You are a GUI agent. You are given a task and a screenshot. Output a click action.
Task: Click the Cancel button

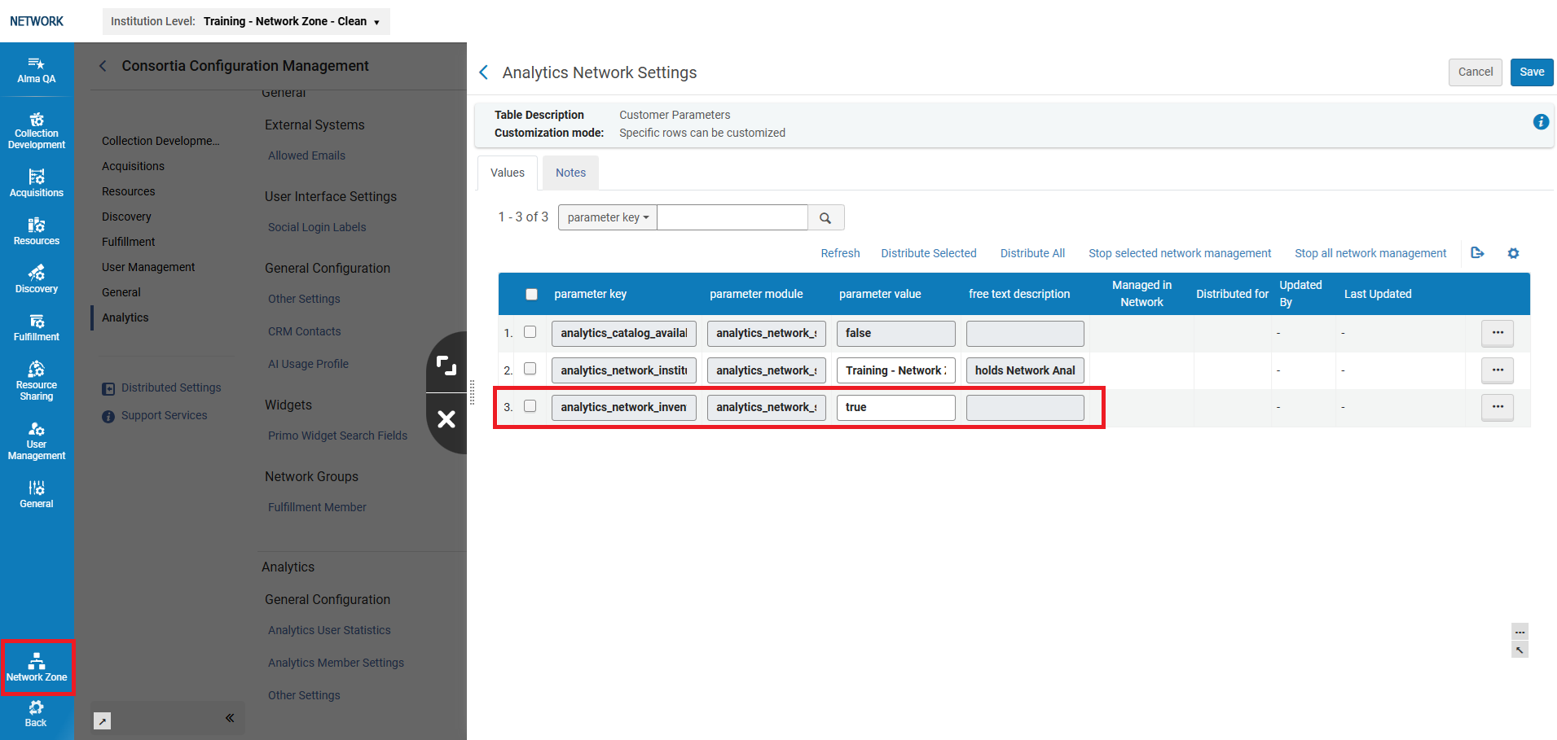click(x=1476, y=72)
